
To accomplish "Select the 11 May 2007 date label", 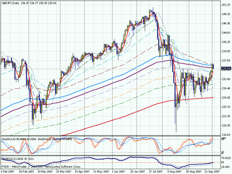I will pos(101,172).
